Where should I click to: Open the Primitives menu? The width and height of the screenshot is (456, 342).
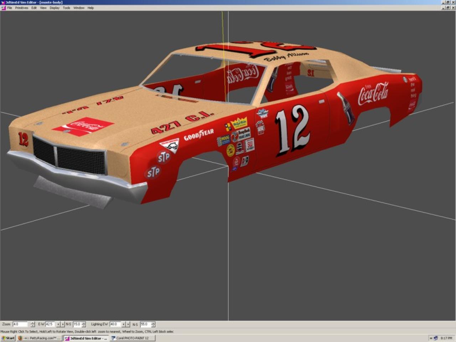21,8
